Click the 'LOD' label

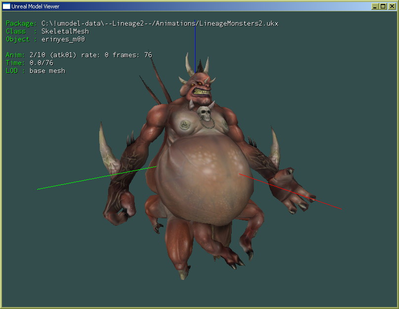pos(12,71)
